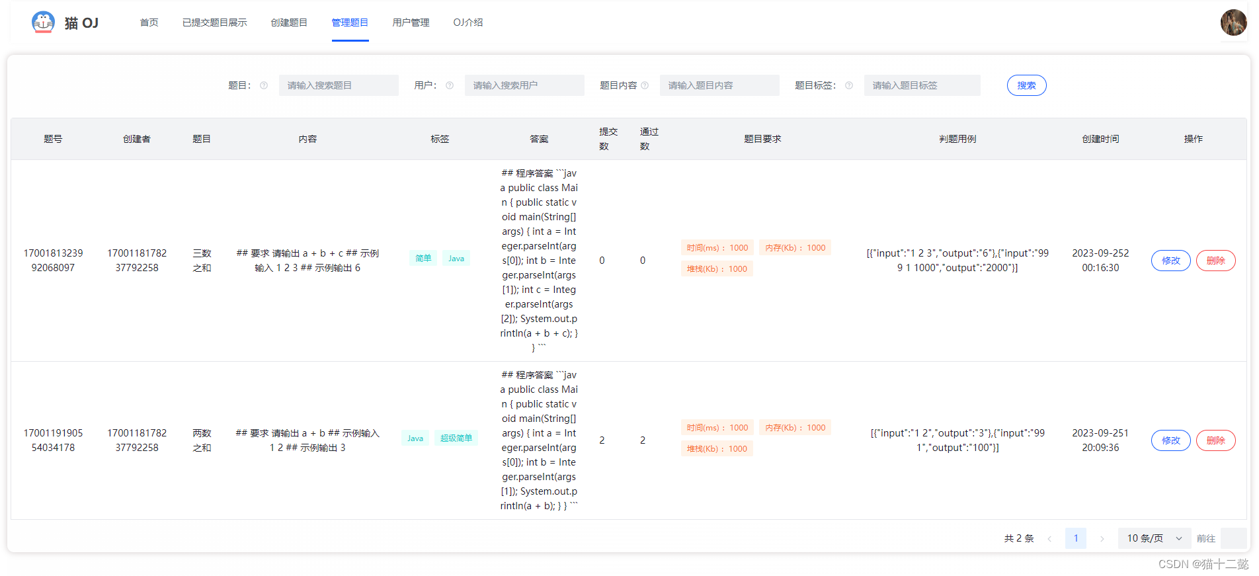The height and width of the screenshot is (576, 1259).
Task: Click the 猫 OJ cat logo icon
Action: click(x=43, y=22)
